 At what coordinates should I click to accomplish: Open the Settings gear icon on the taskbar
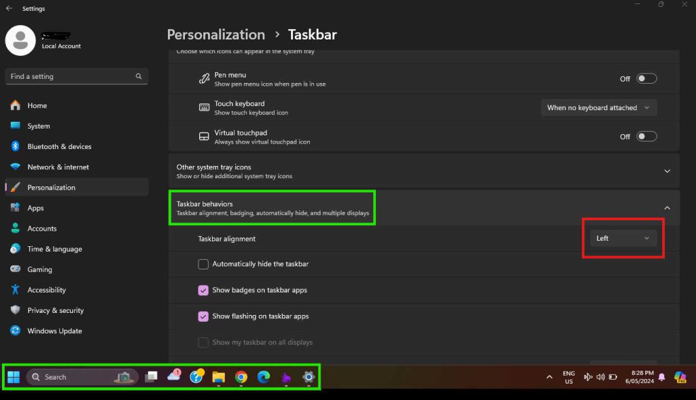tap(308, 376)
